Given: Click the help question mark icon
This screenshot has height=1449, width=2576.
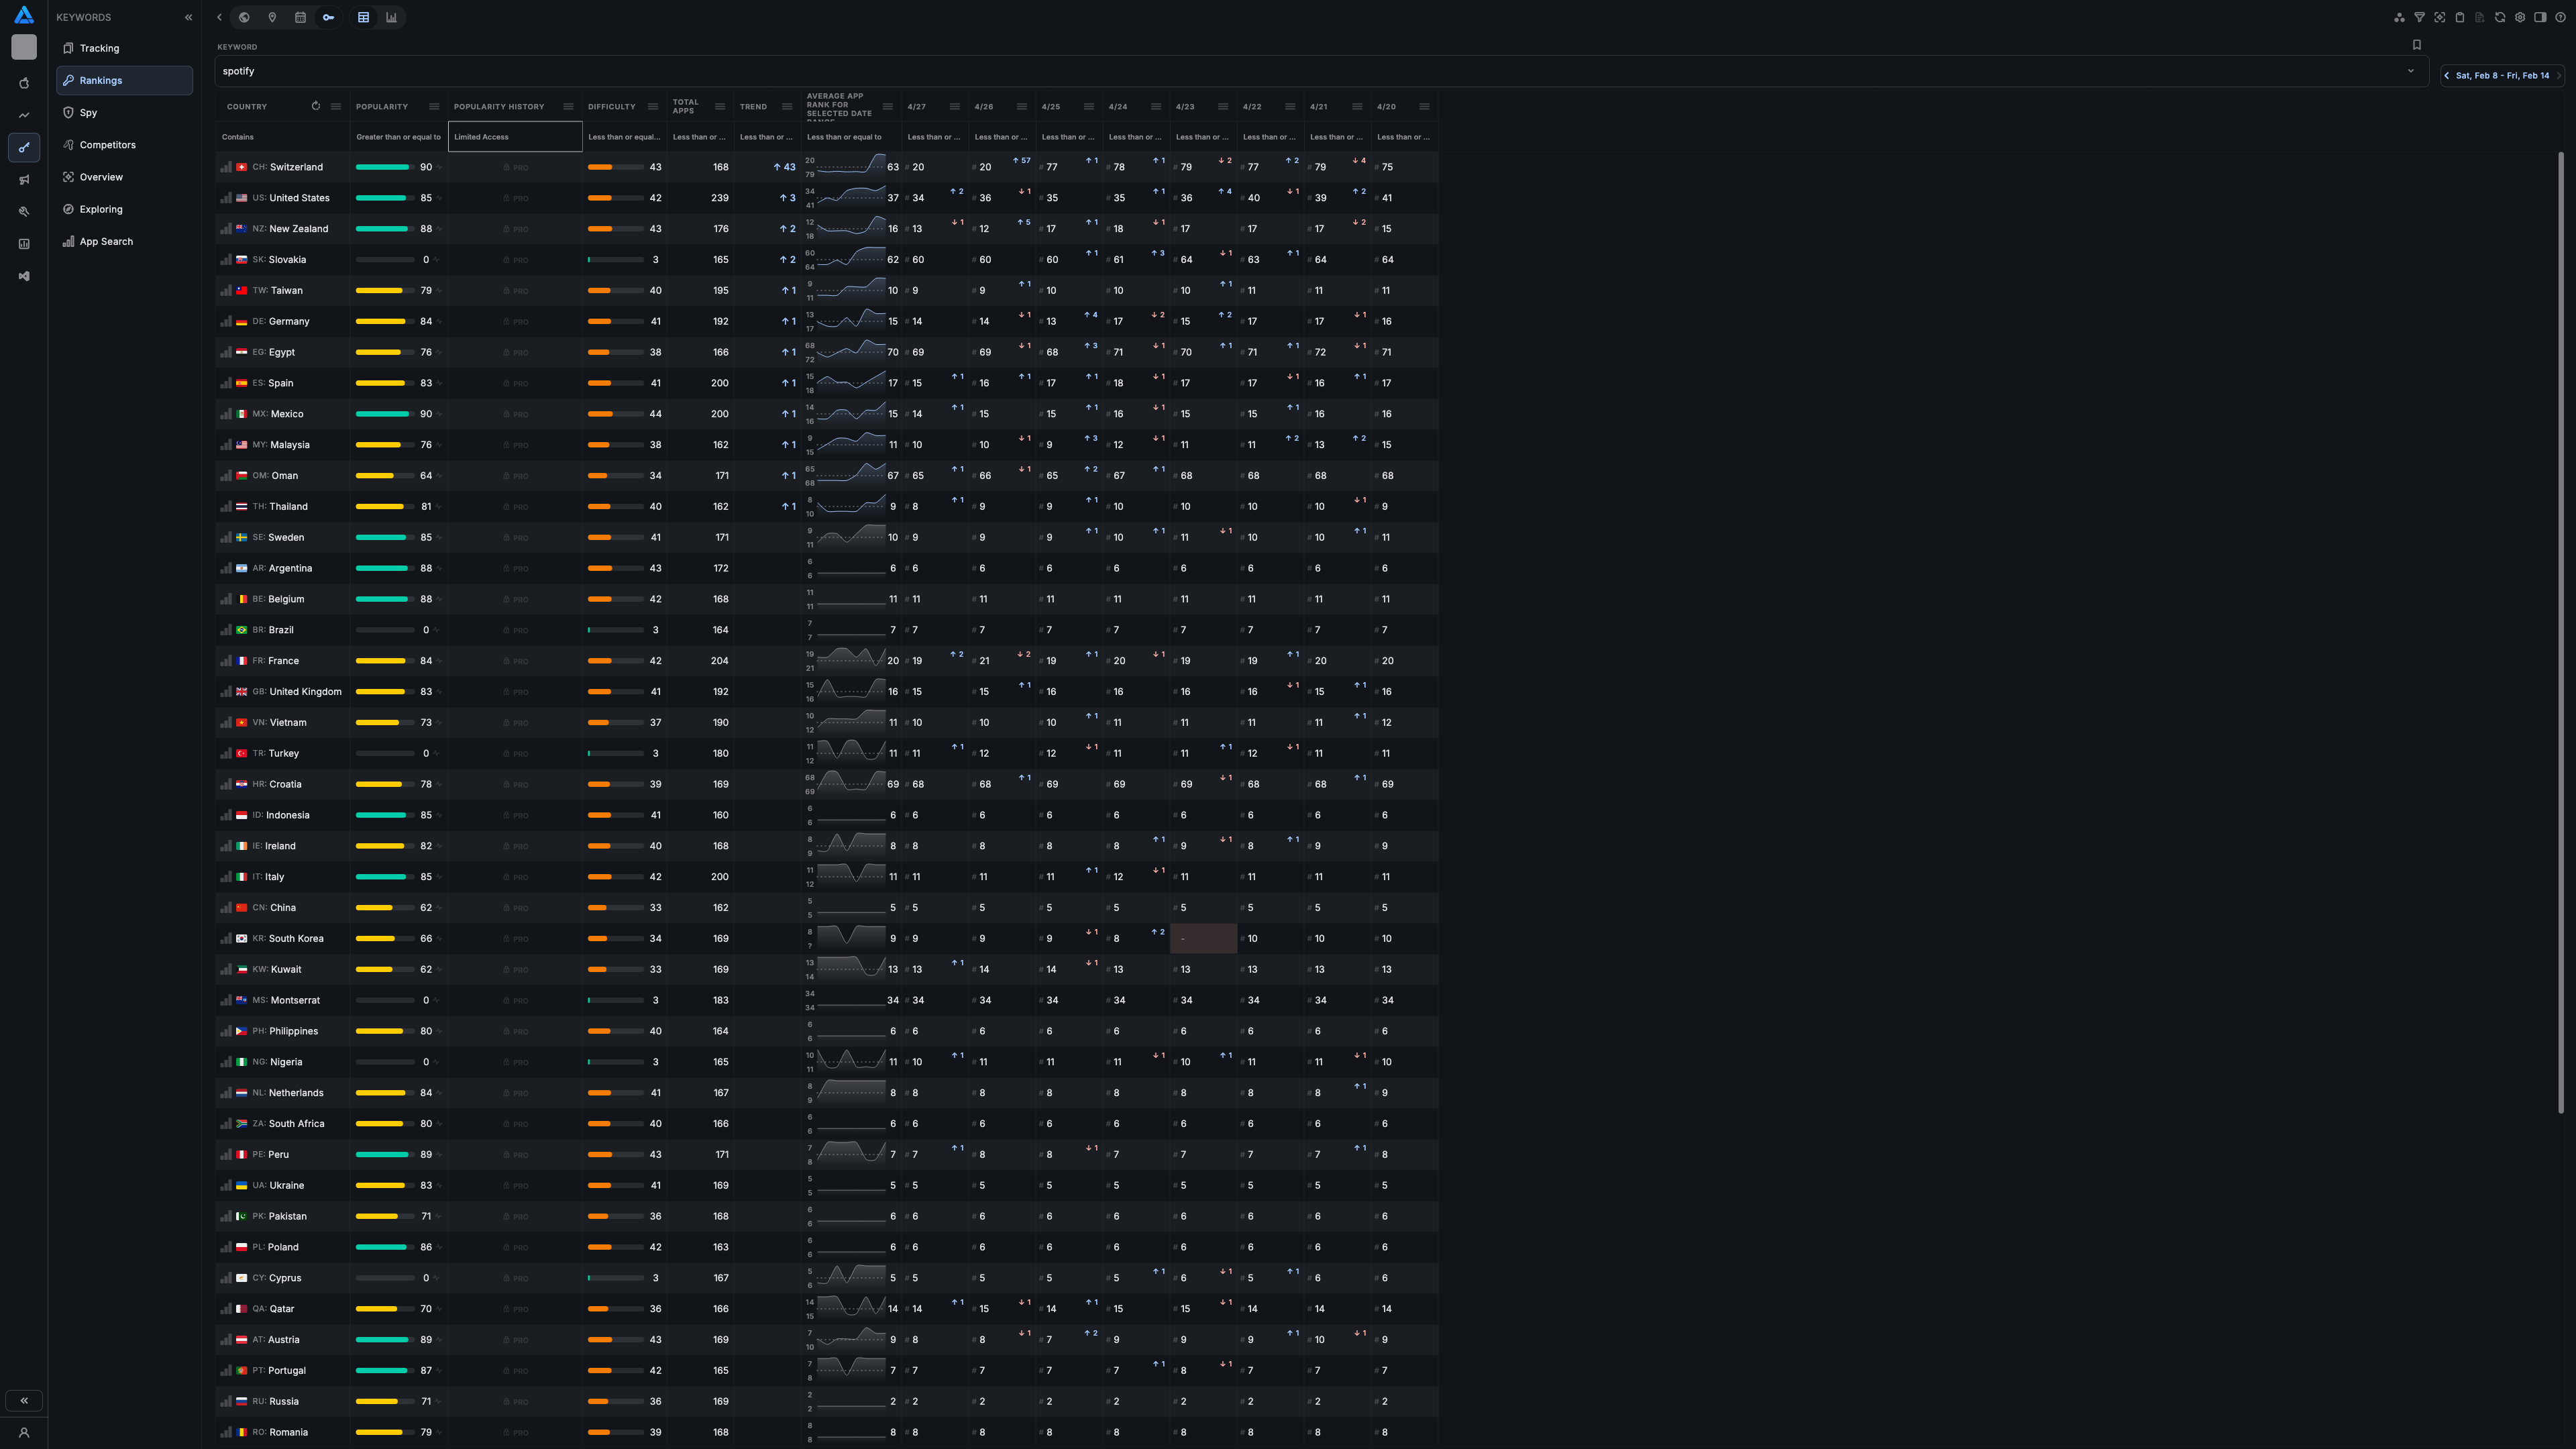Looking at the screenshot, I should pos(2560,17).
